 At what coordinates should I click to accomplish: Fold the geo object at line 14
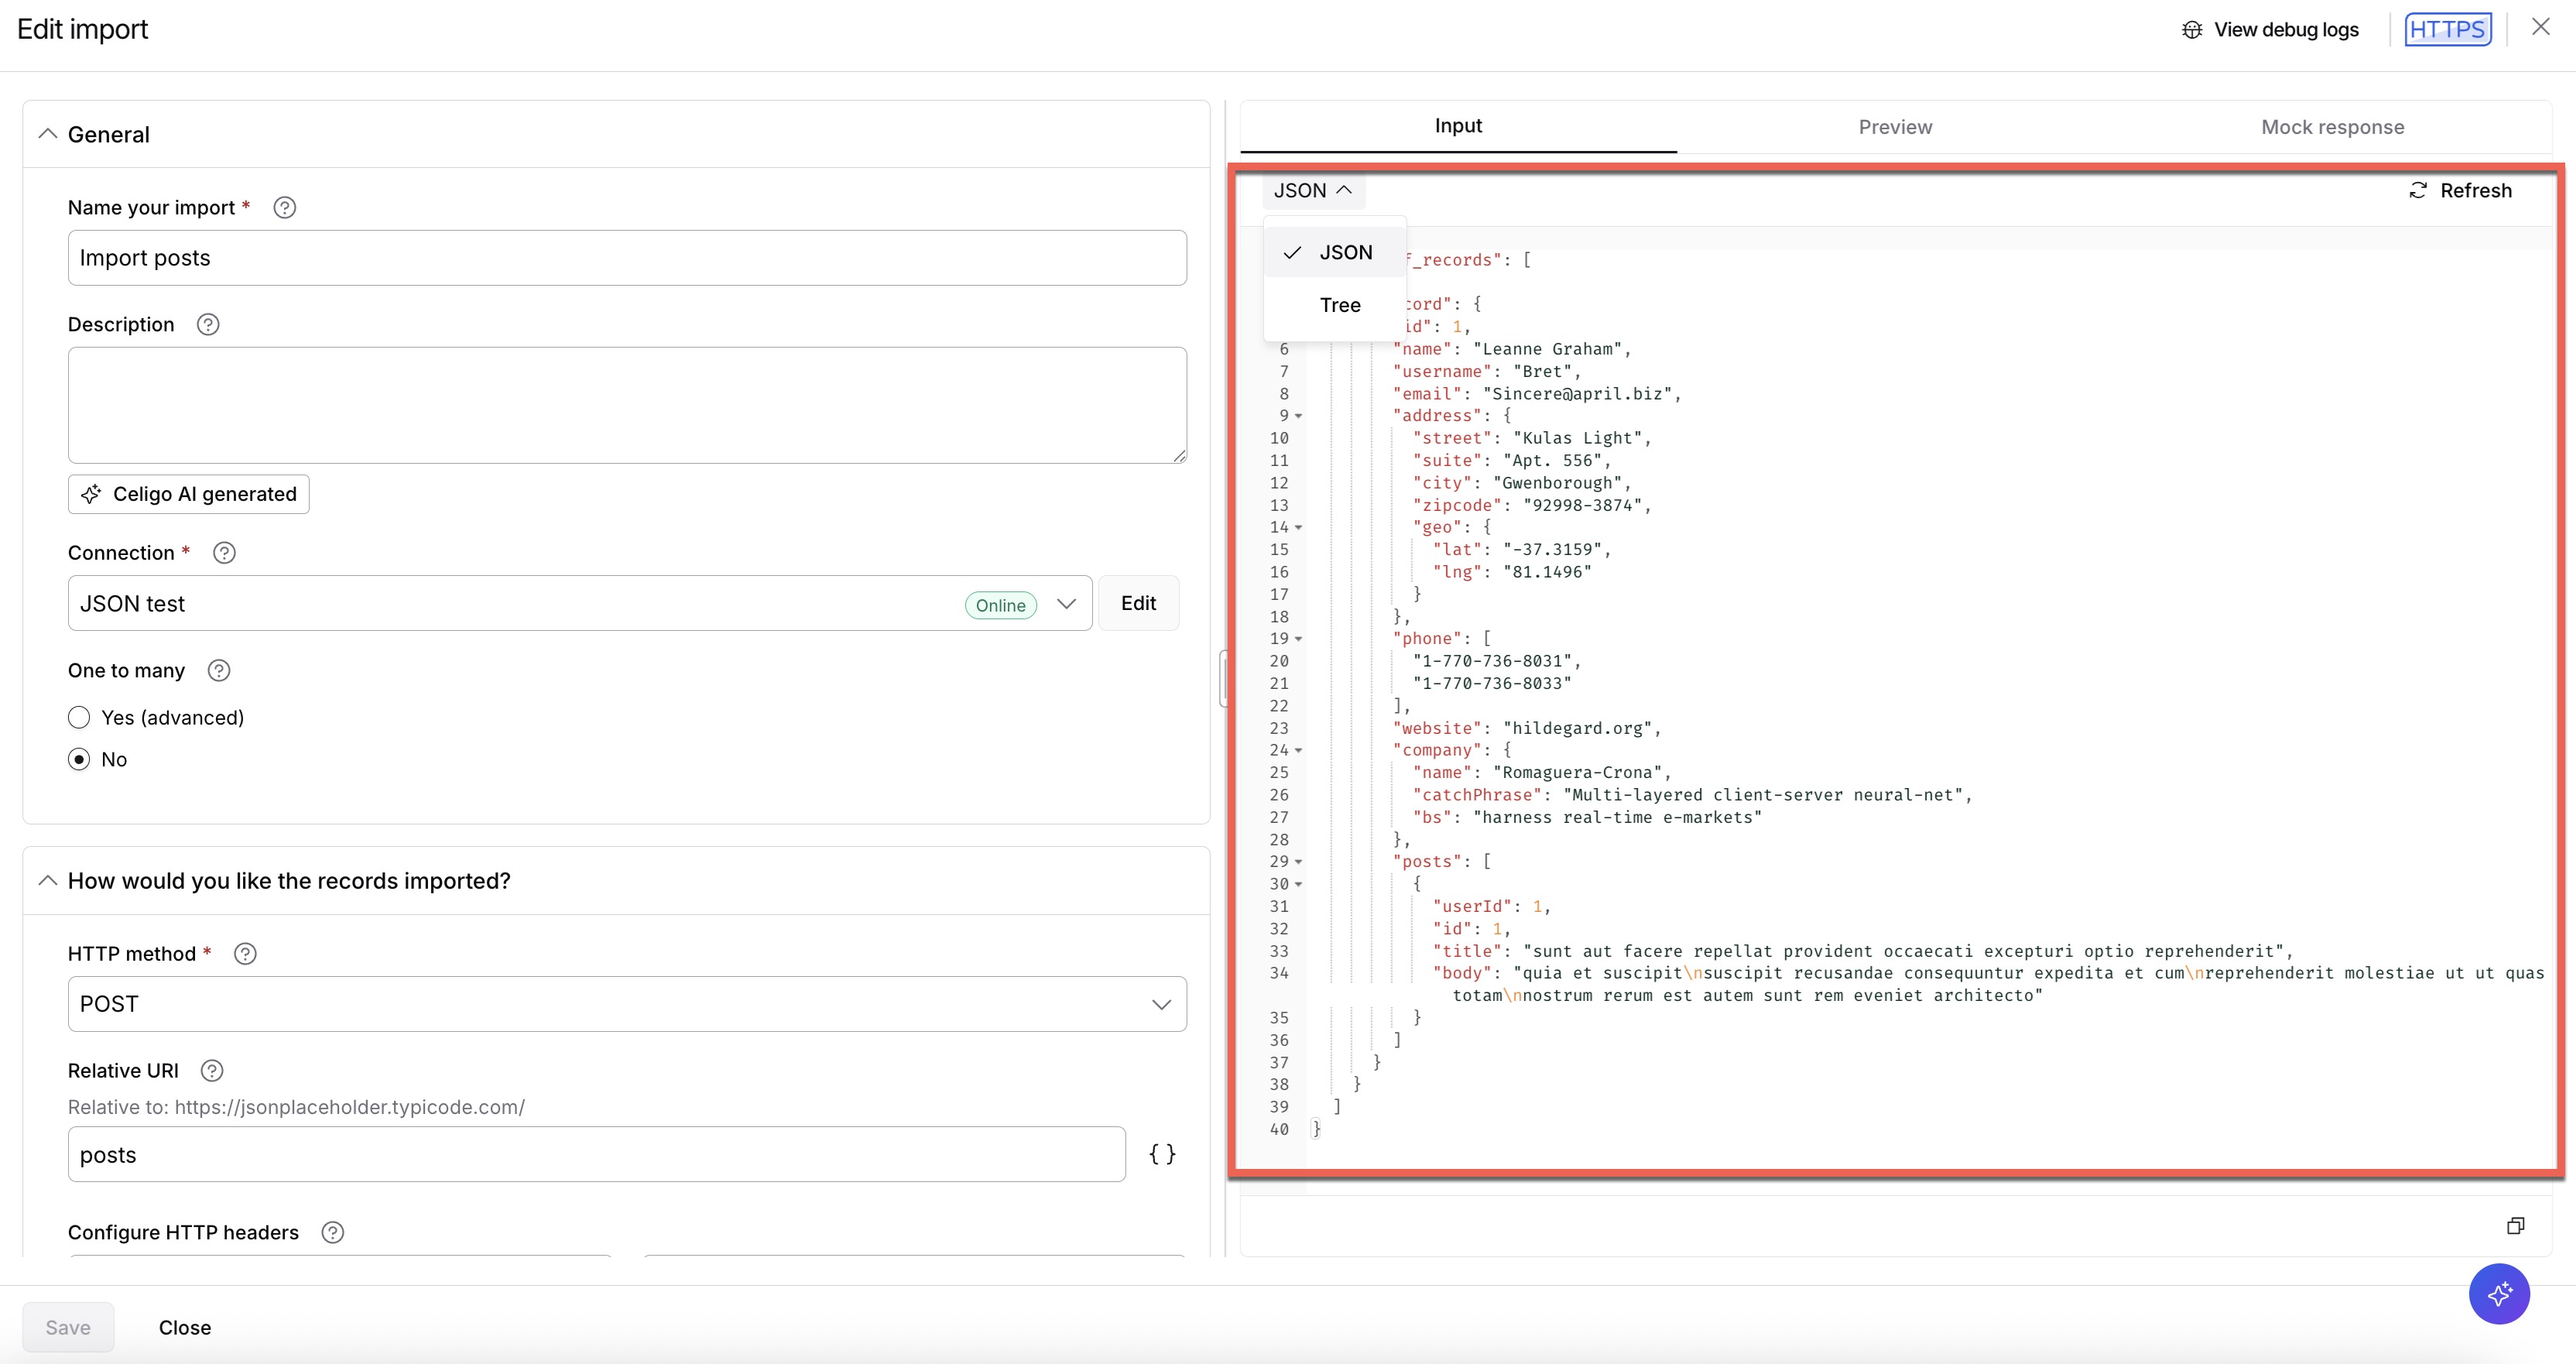[x=1298, y=527]
